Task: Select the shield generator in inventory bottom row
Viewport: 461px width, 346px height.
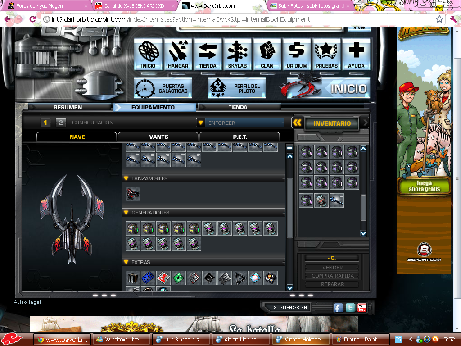Action: (x=321, y=200)
